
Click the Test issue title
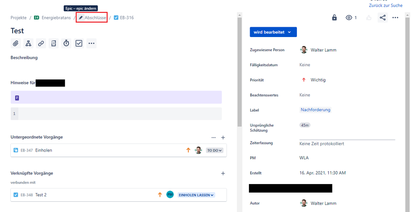point(17,31)
